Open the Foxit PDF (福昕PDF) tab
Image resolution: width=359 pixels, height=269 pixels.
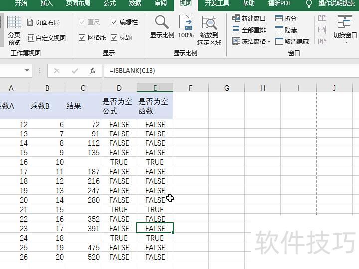point(280,3)
